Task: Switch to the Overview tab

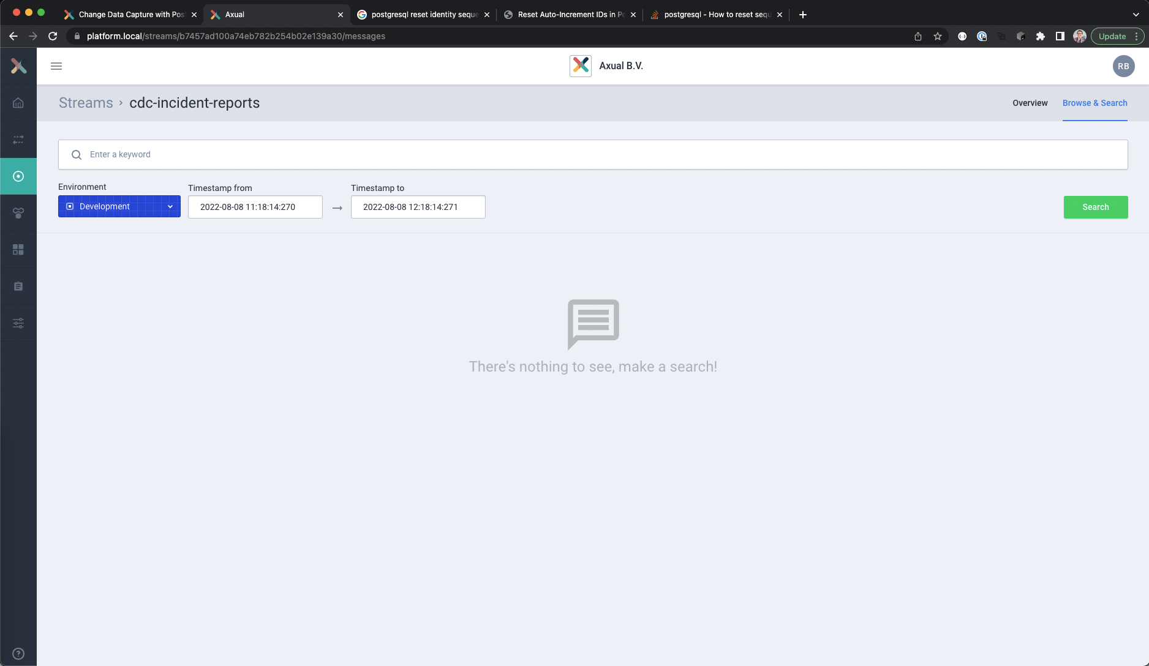Action: click(x=1030, y=103)
